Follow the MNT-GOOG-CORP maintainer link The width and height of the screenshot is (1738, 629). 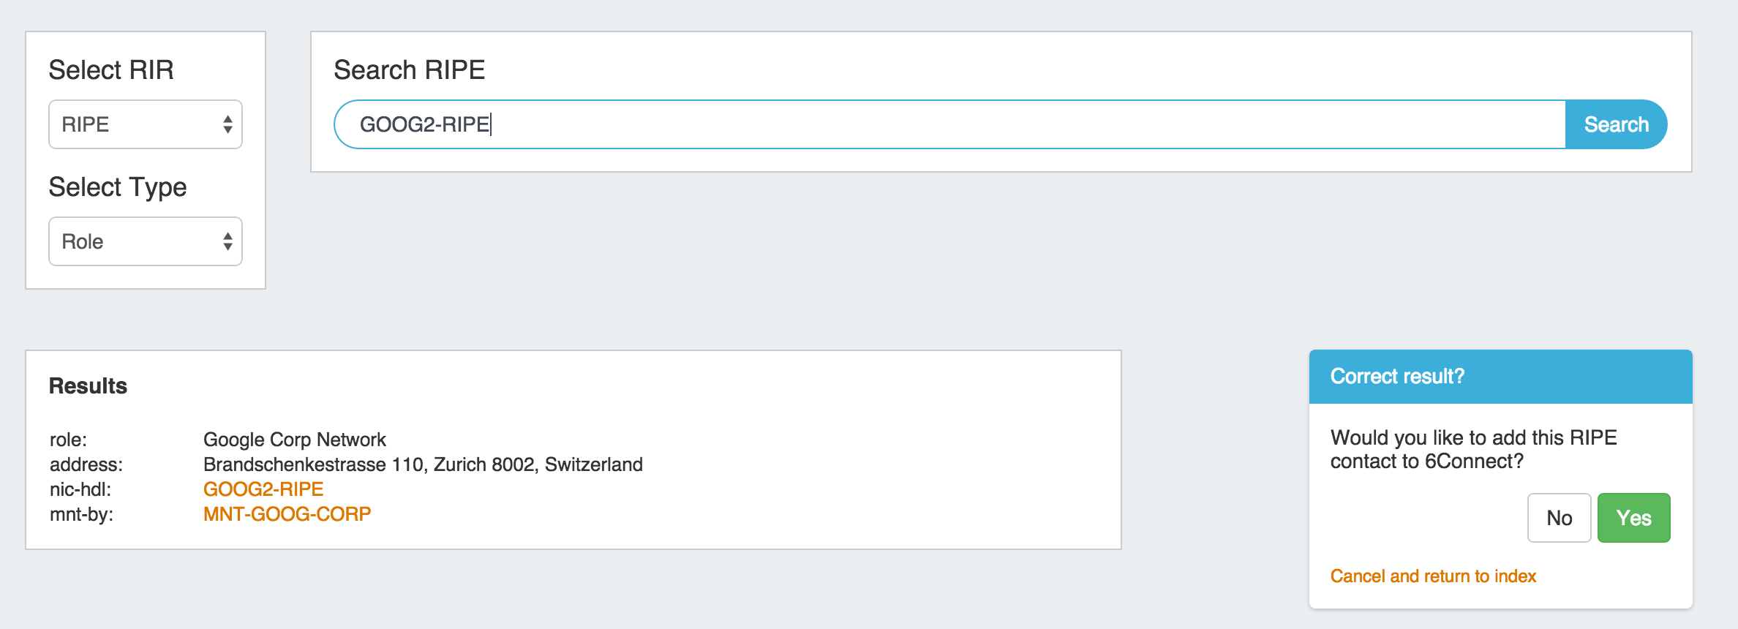pos(287,514)
